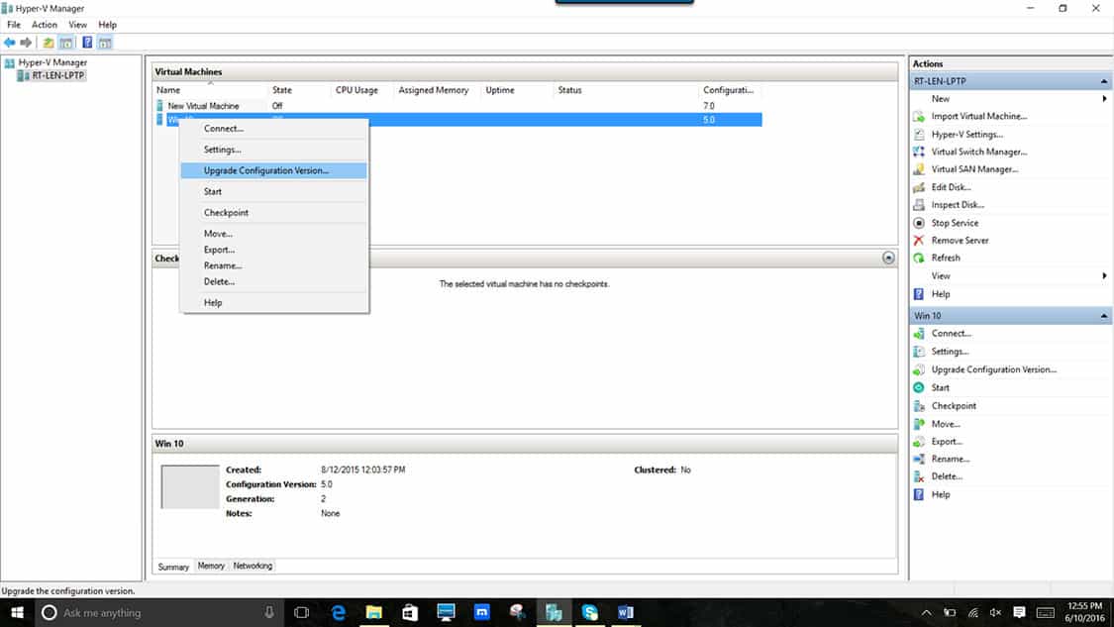This screenshot has width=1114, height=627.
Task: Click Refresh in the Actions pane
Action: 946,259
